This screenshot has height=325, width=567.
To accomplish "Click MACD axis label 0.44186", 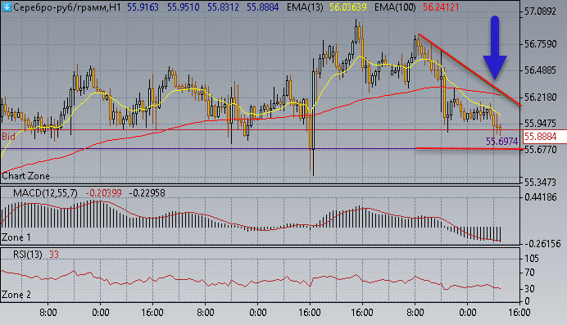I will [x=540, y=197].
